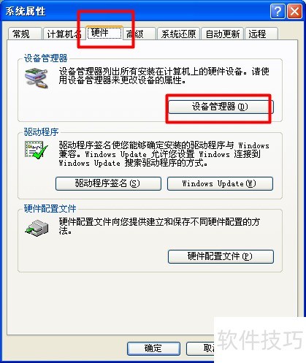The width and height of the screenshot is (306, 363).
Task: Go to the 高级 tab
Action: [x=139, y=34]
